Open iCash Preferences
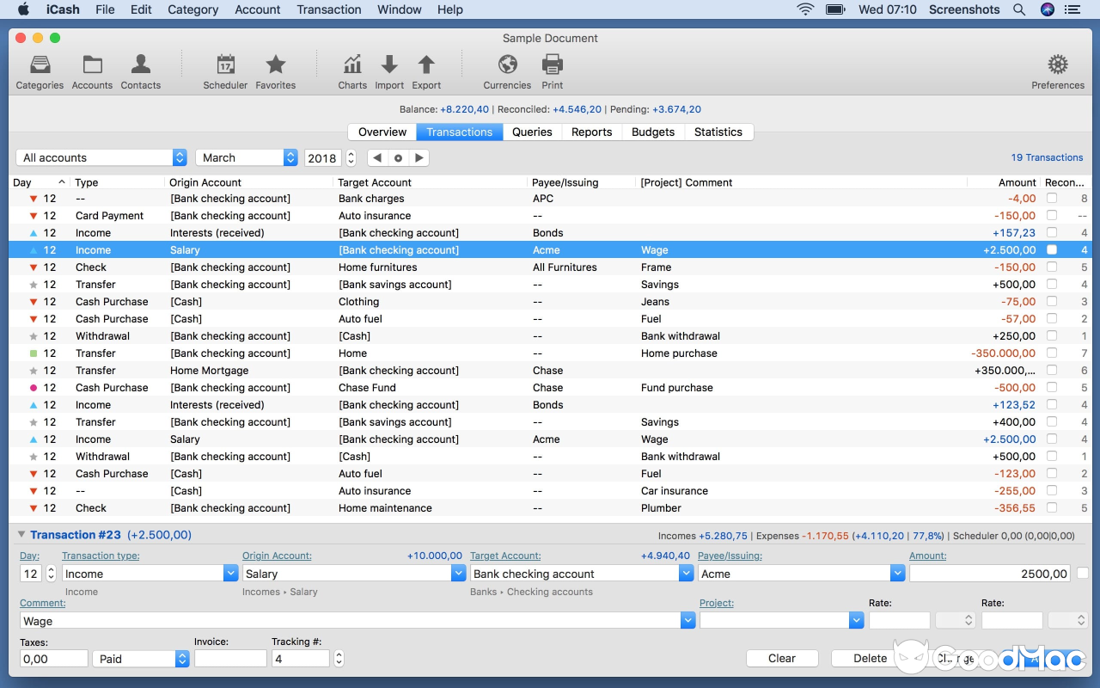Viewport: 1100px width, 688px height. click(1058, 69)
